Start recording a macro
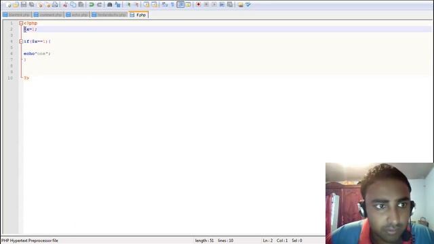Image resolution: width=434 pixels, height=244 pixels. 198,5
